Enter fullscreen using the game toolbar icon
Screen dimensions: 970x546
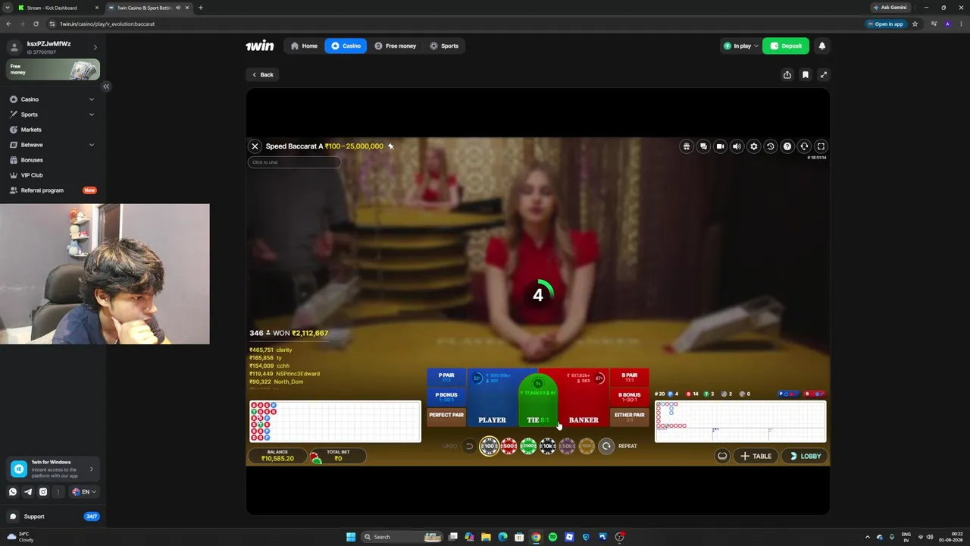point(821,146)
